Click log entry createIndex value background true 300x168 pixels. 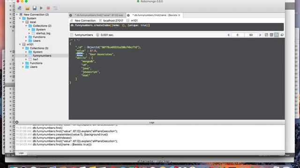(x=70, y=134)
